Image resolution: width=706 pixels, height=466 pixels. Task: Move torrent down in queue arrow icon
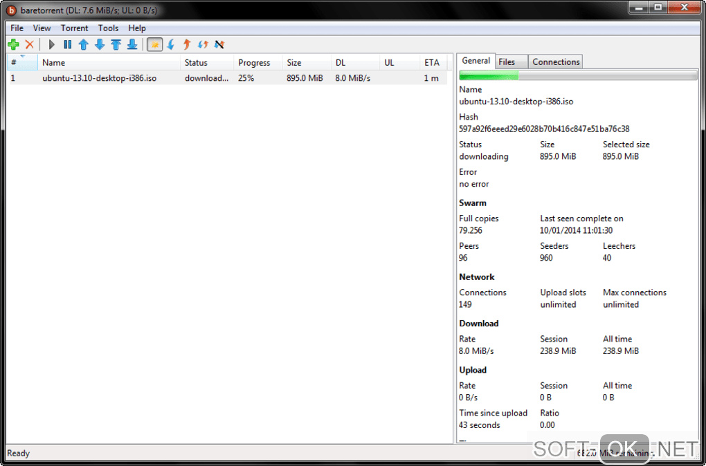pos(100,44)
